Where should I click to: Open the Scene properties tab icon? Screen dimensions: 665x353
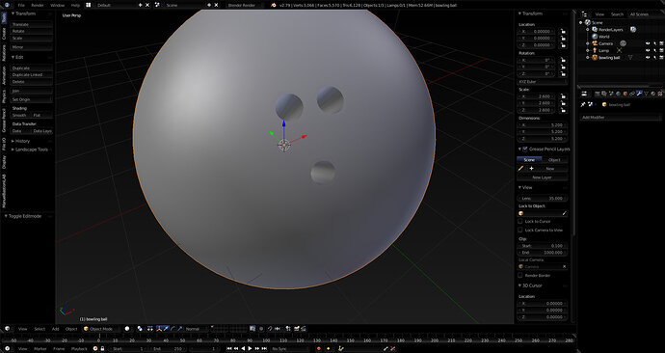point(612,94)
